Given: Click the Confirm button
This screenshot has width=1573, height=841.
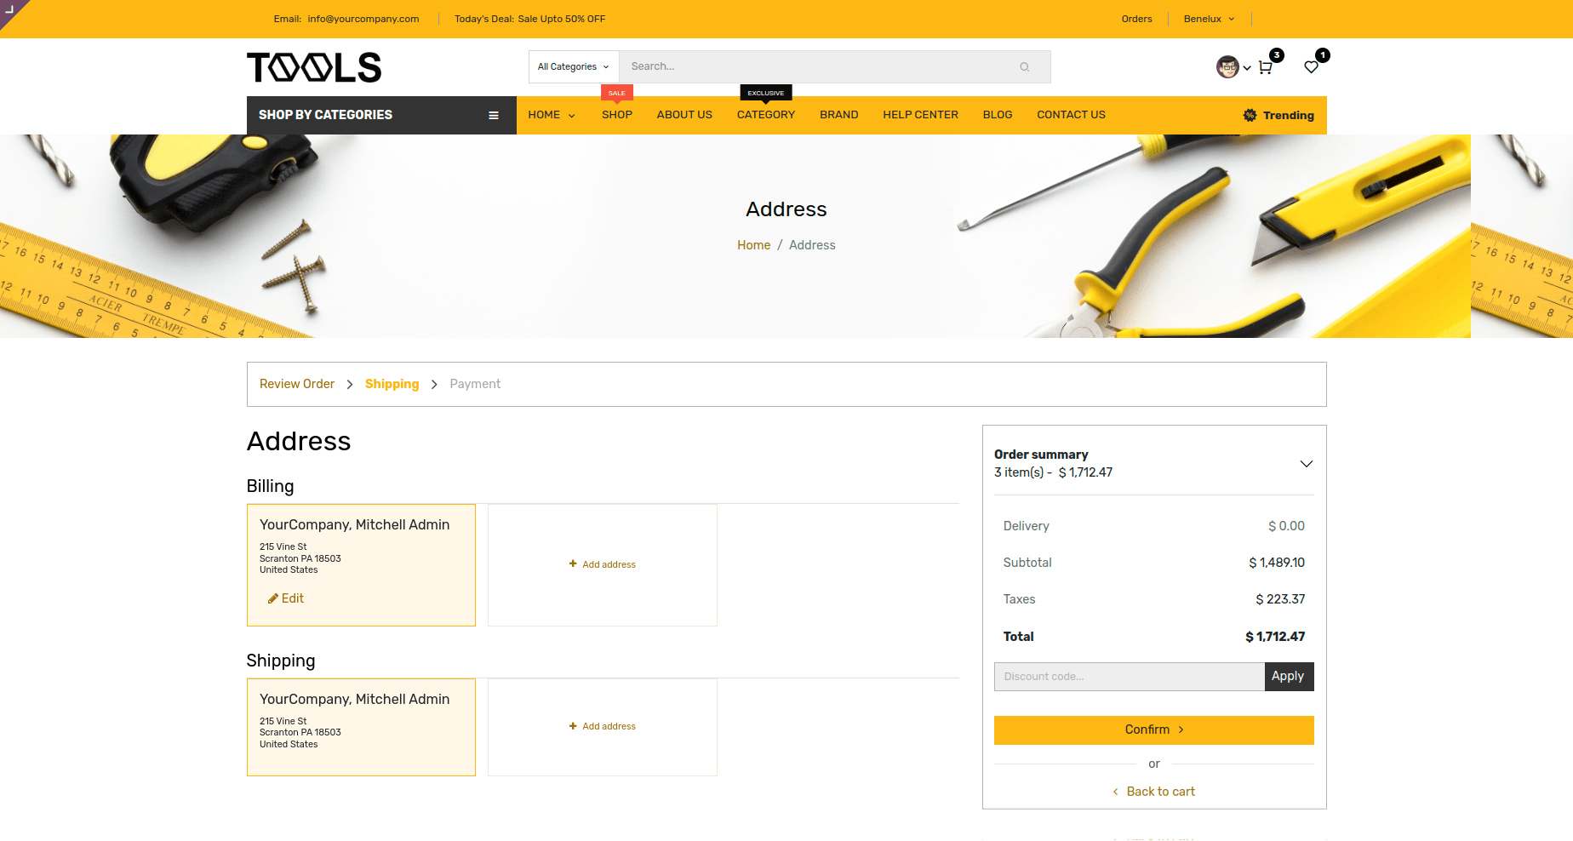Looking at the screenshot, I should click(1153, 729).
